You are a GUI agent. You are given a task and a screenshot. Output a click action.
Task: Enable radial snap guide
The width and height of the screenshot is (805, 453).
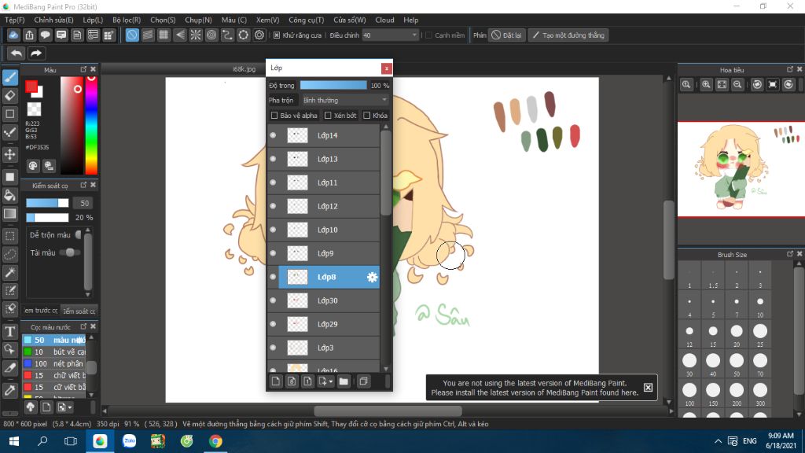(x=196, y=35)
